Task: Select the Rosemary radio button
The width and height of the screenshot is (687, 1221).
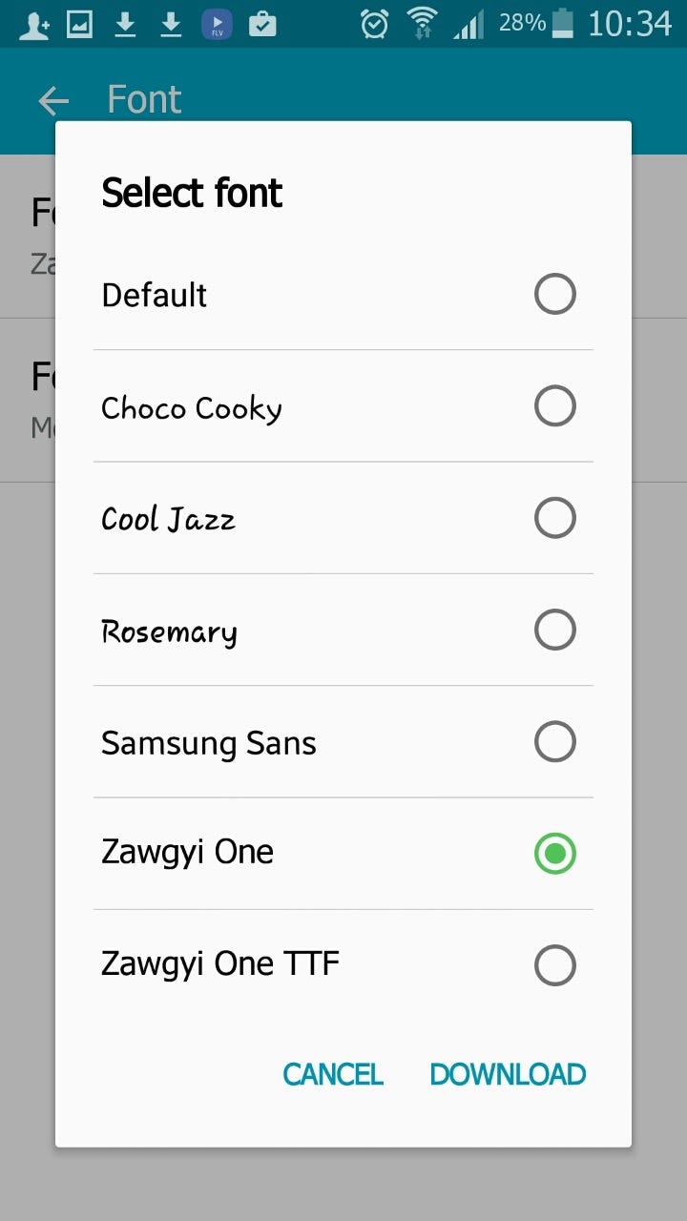Action: pyautogui.click(x=555, y=630)
